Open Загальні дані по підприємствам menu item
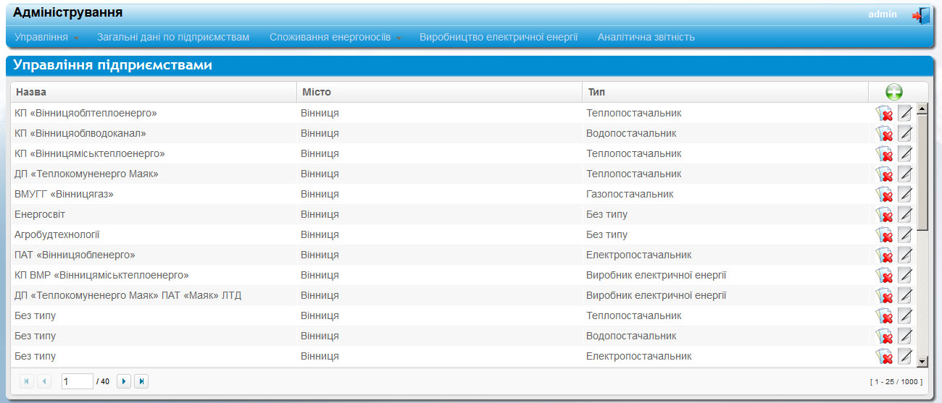The height and width of the screenshot is (403, 942). pos(173,37)
